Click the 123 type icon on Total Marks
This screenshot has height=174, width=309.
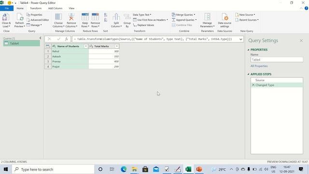(x=91, y=46)
